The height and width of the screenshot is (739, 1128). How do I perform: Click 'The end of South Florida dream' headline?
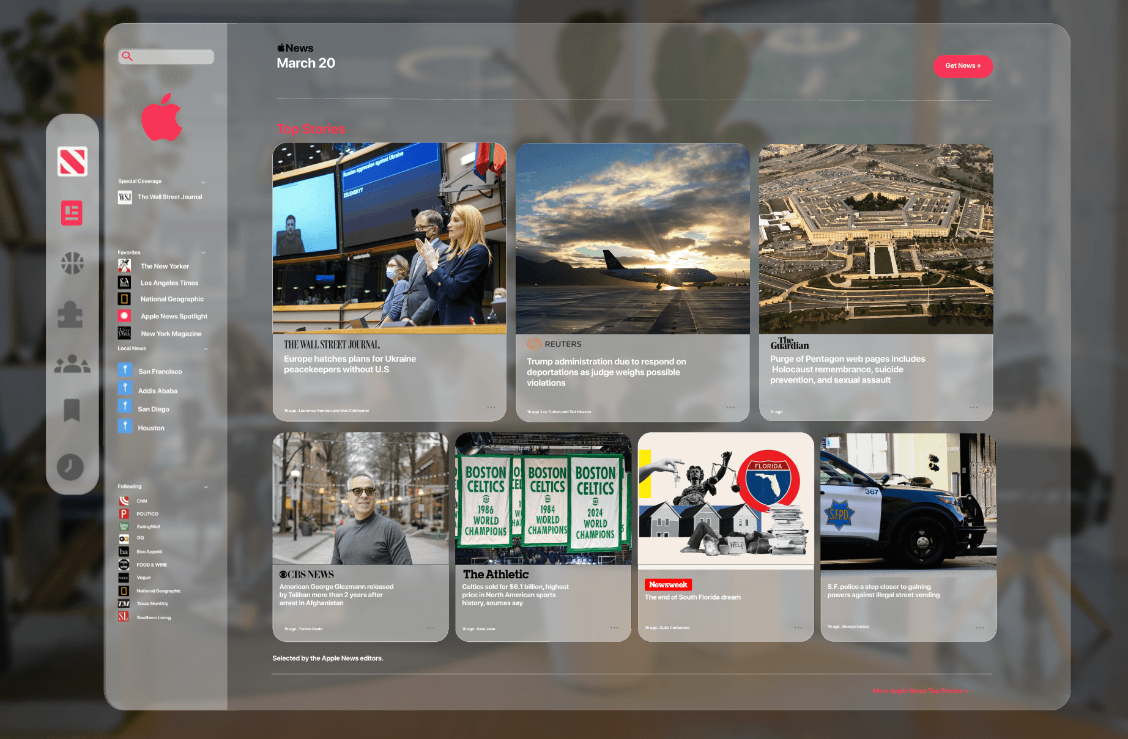(x=692, y=597)
